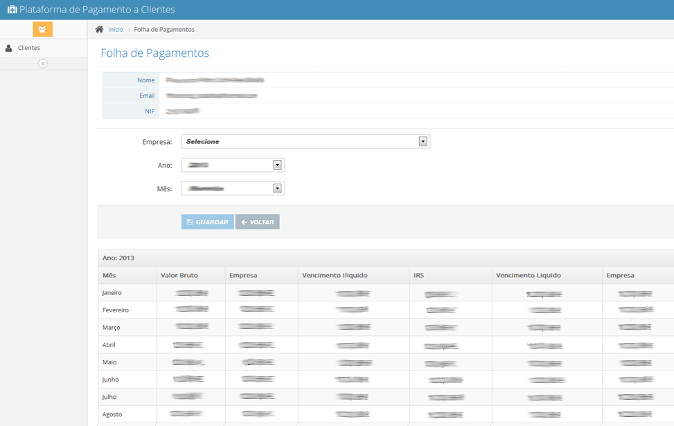The image size is (674, 426).
Task: Click the 'Empresa:' form label
Action: 157,142
